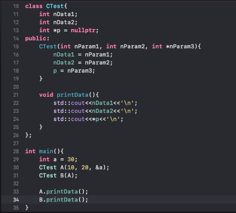This screenshot has width=236, height=213.
Task: Click *p in the cout statement on line 24
Action: coord(96,119)
